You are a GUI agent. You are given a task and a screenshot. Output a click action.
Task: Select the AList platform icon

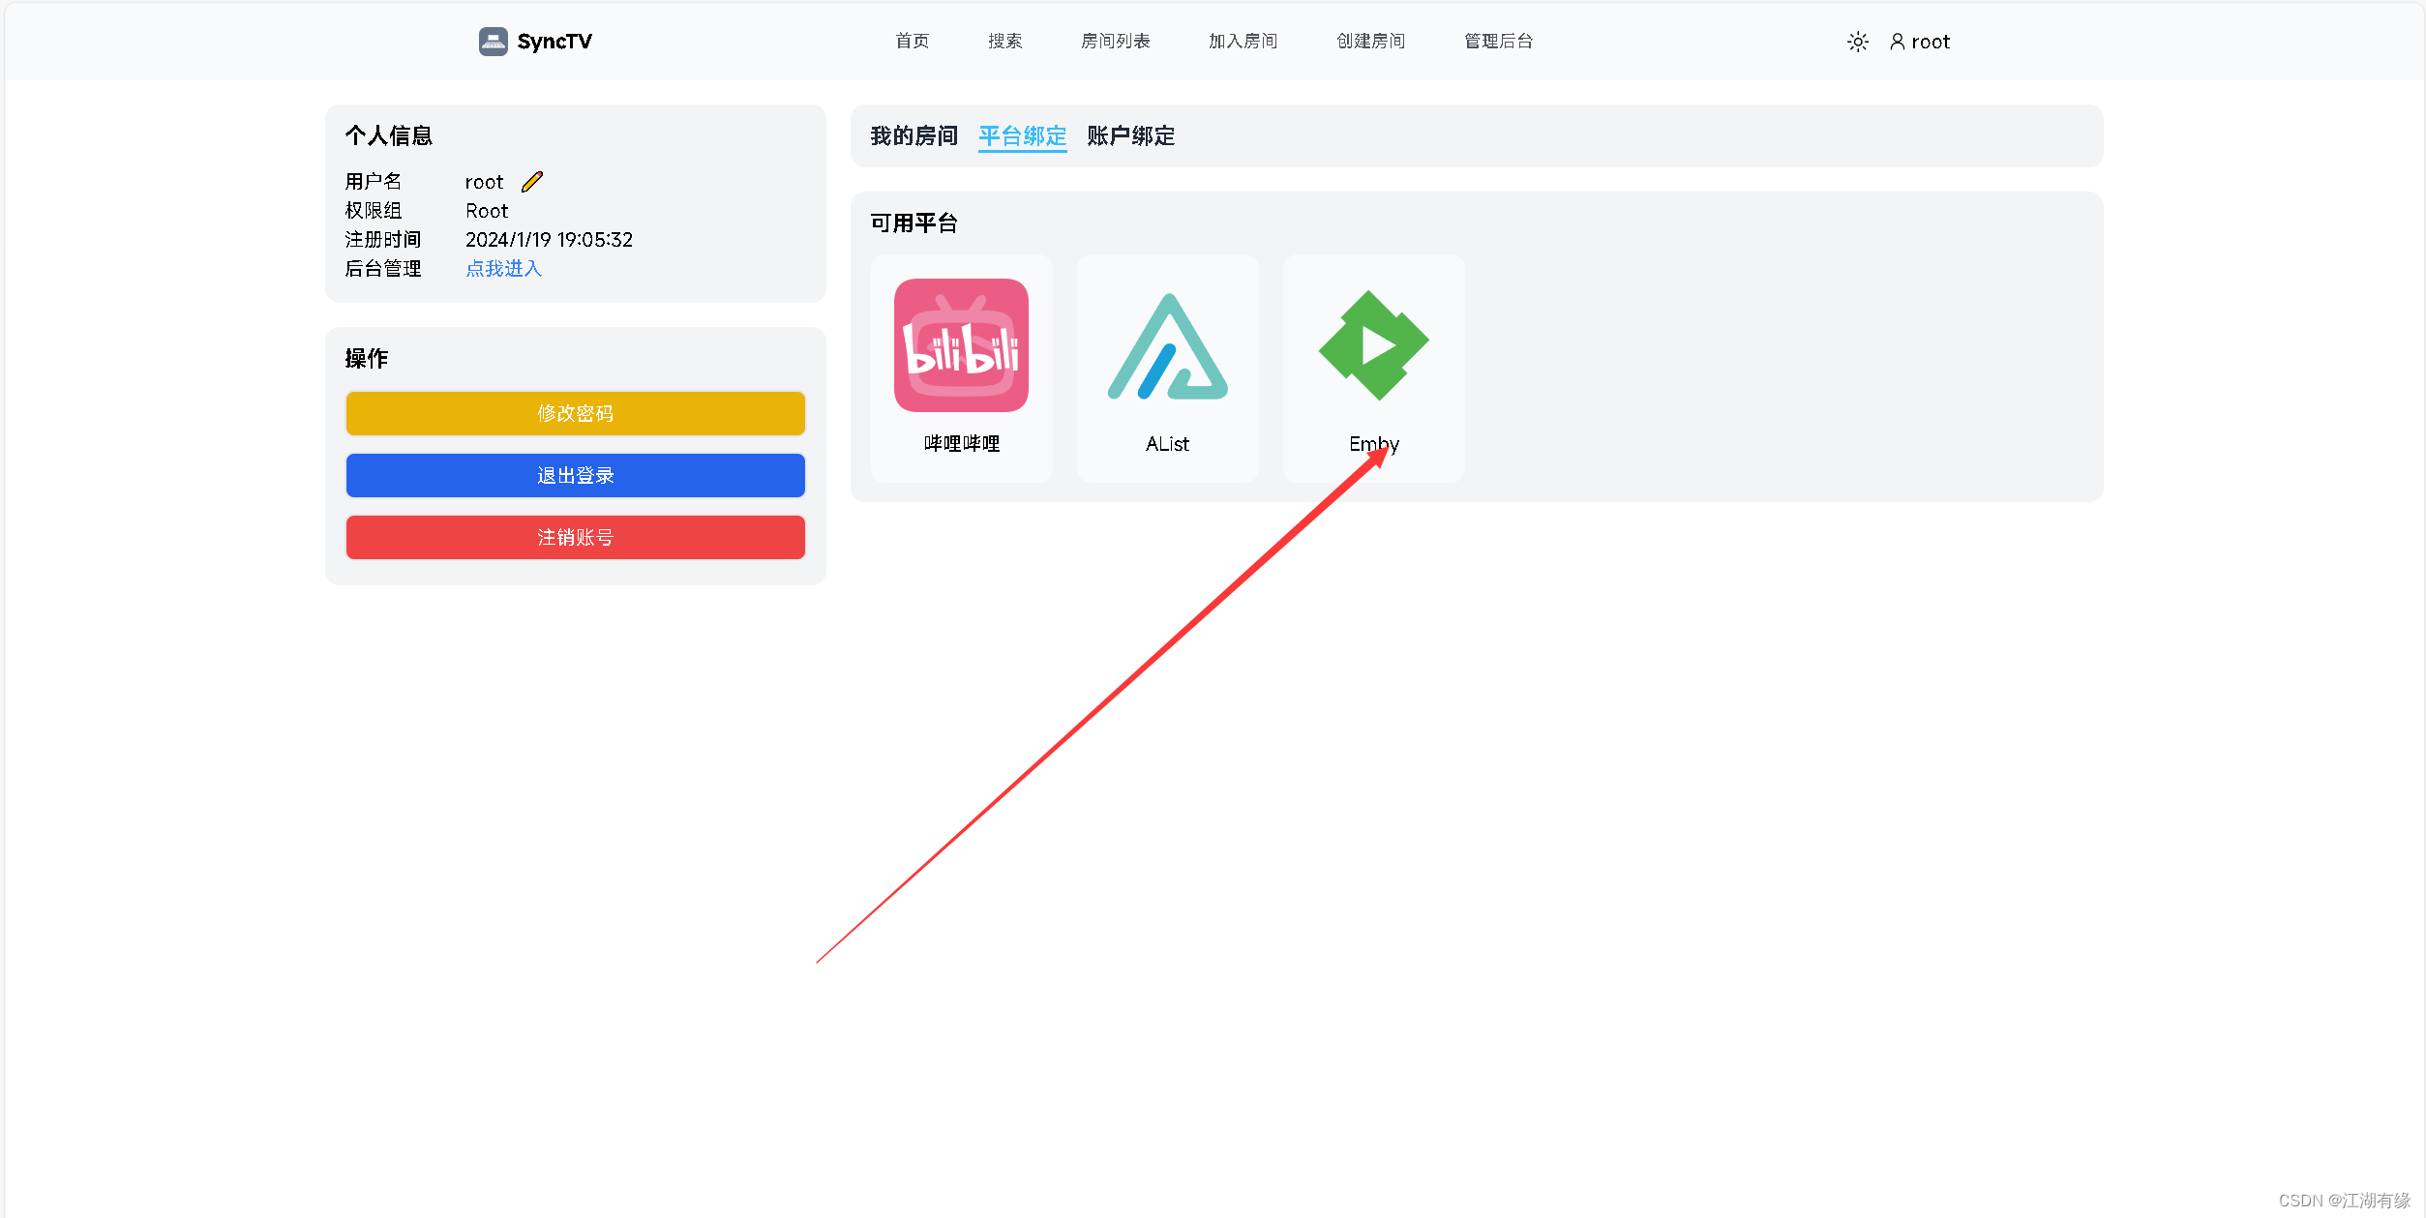point(1166,345)
